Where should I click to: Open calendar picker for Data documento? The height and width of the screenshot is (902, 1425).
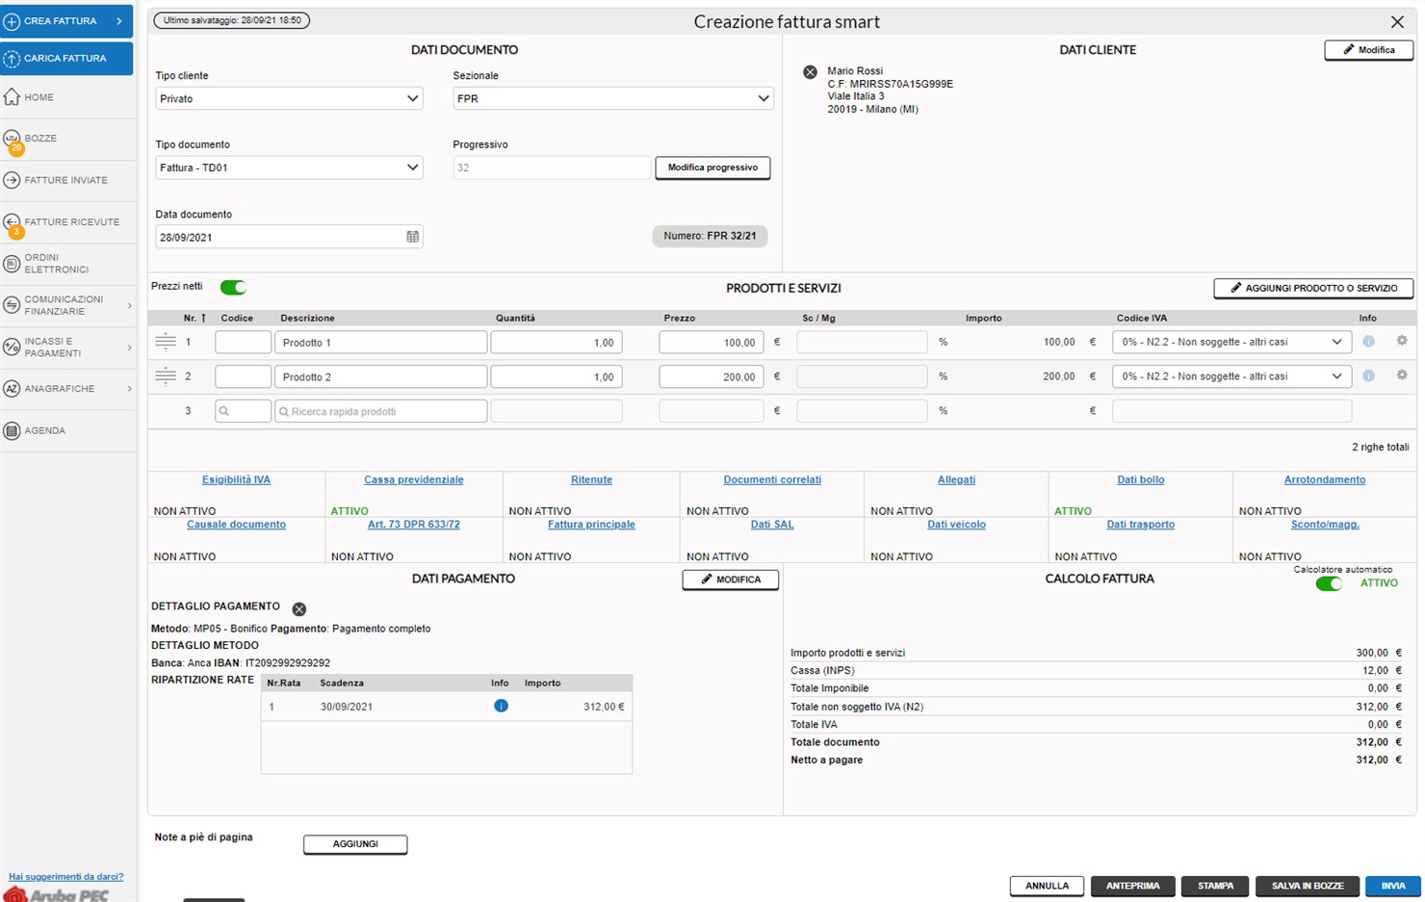point(412,237)
